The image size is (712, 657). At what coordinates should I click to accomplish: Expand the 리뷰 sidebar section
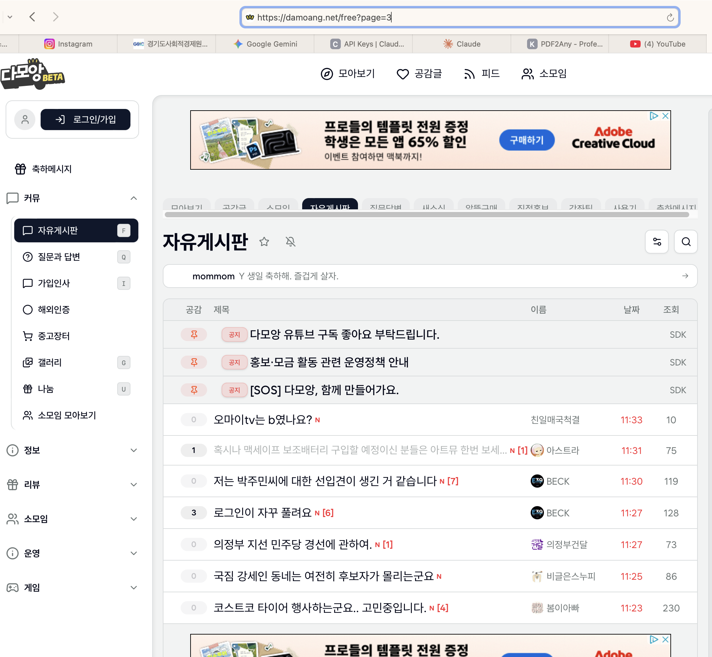tap(72, 485)
